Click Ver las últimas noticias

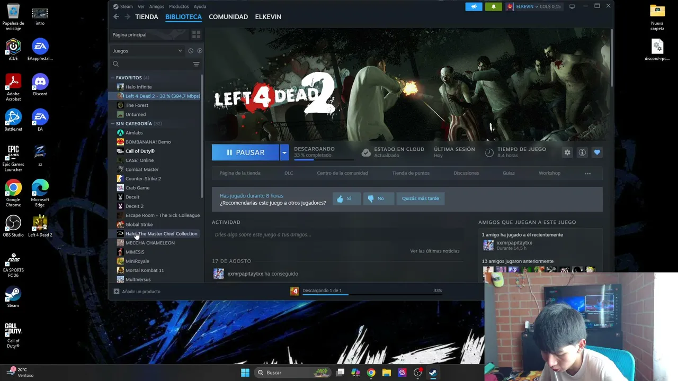(x=434, y=251)
